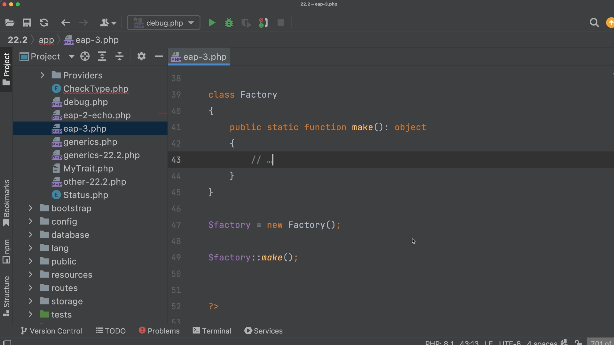Open the Terminal tool window tab
This screenshot has height=345, width=614.
click(212, 331)
